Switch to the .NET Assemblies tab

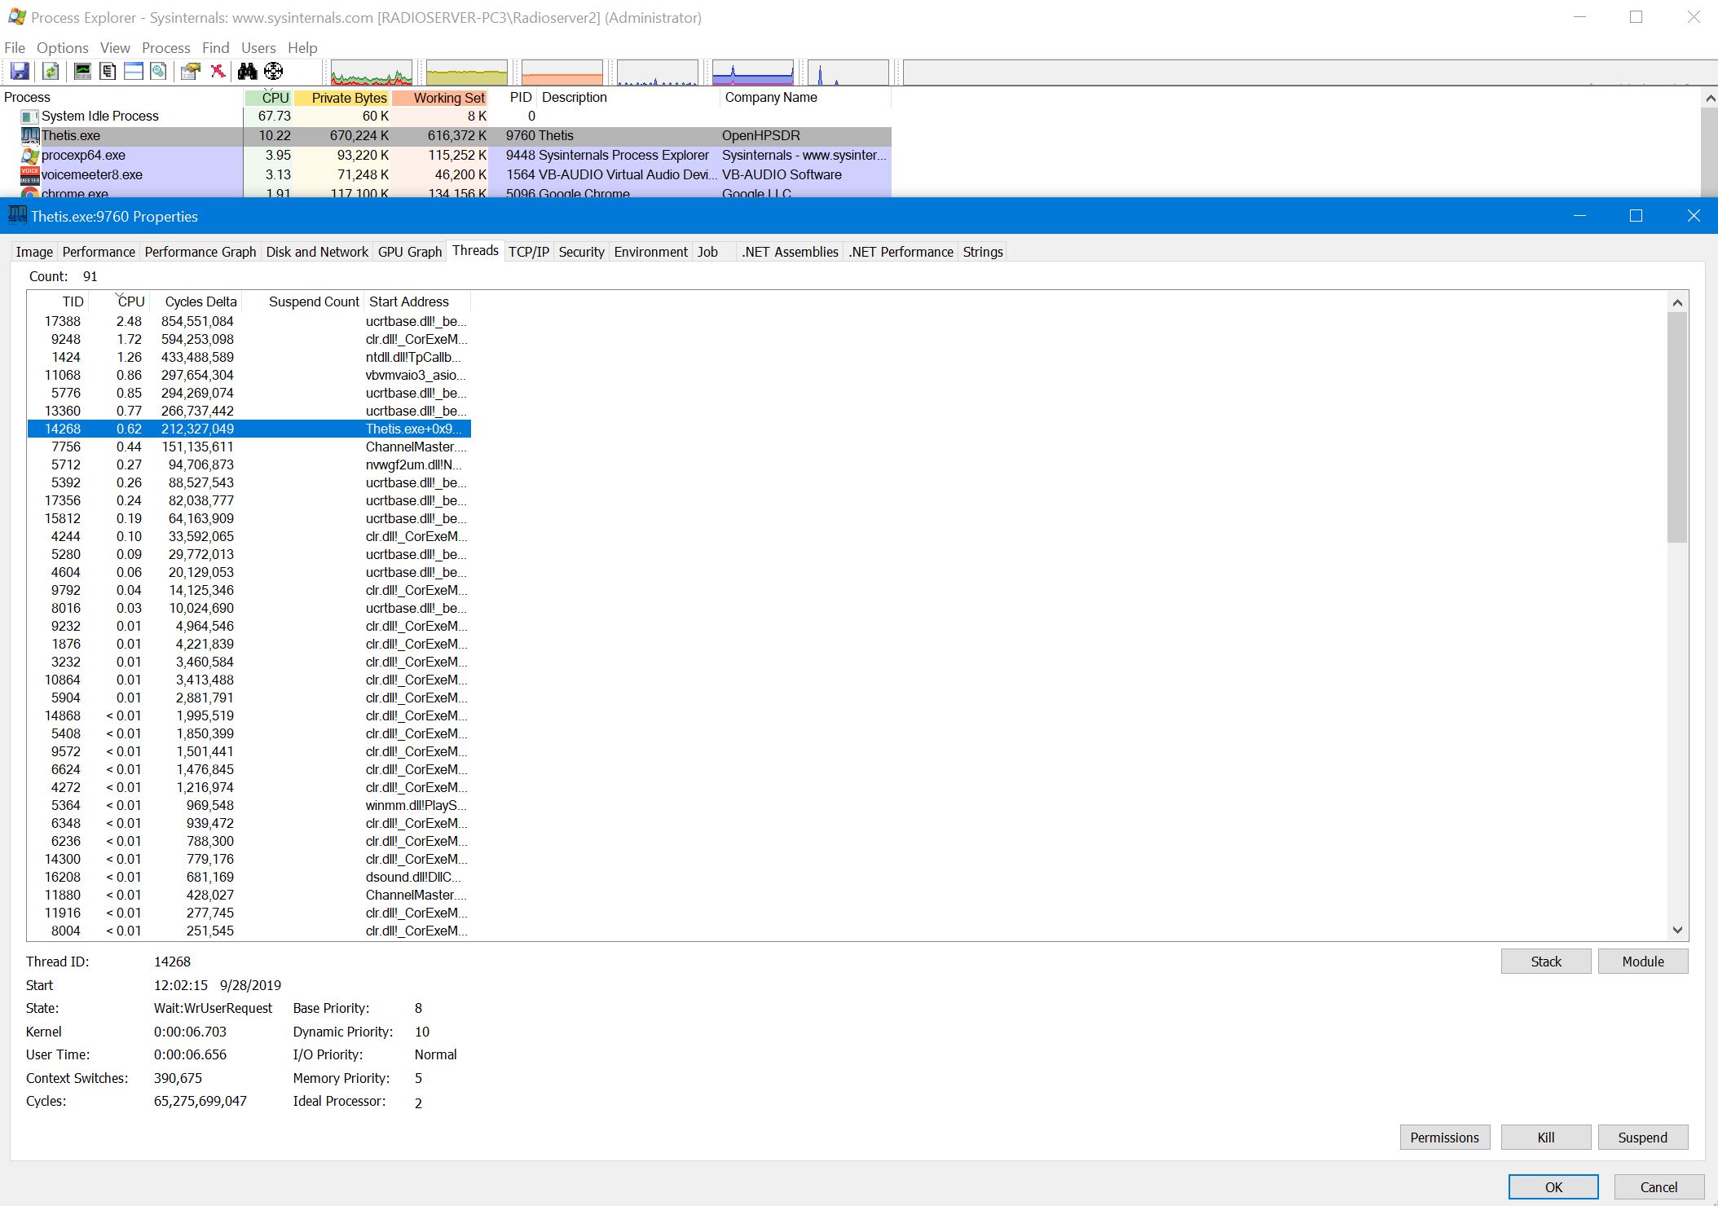click(790, 252)
